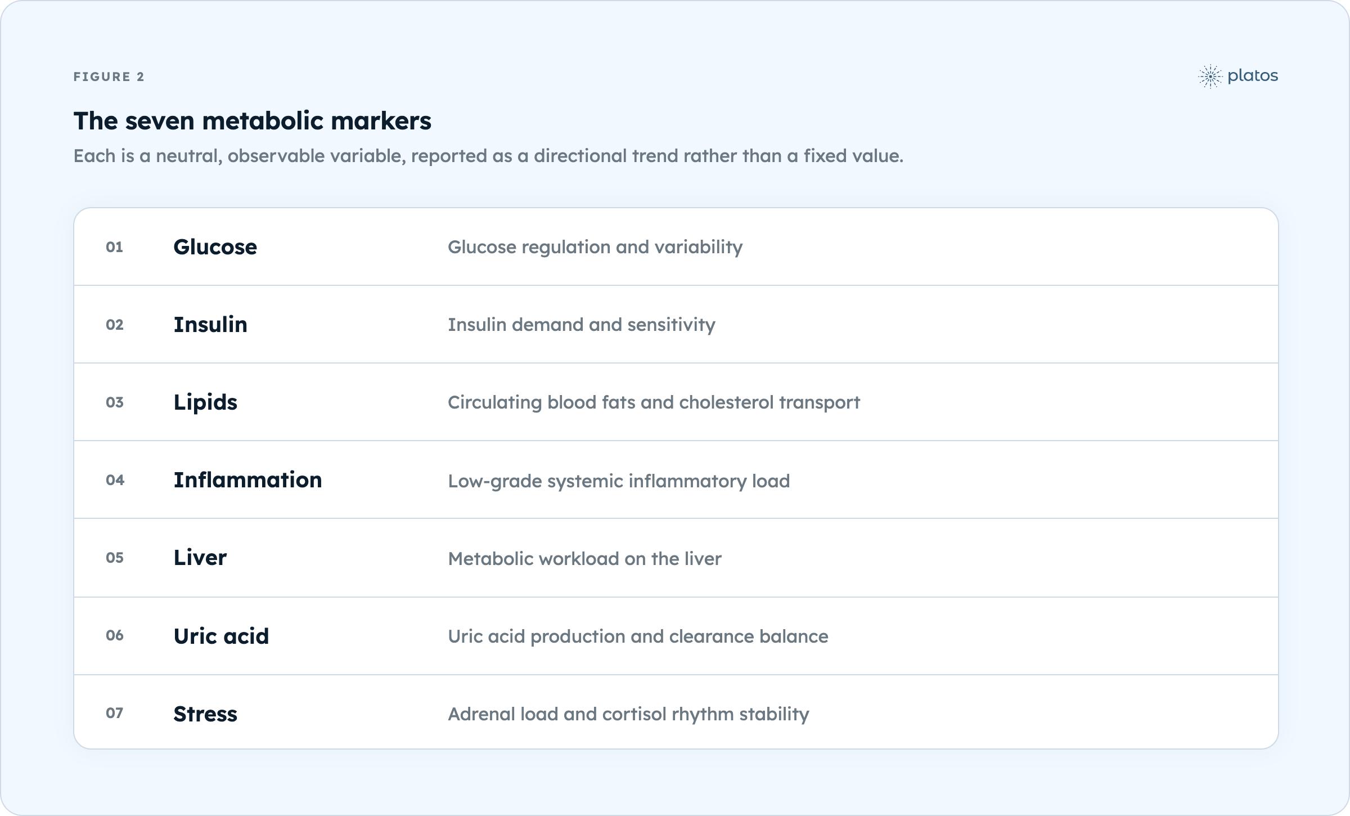1350x816 pixels.
Task: Click the Stress marker title
Action: point(205,714)
